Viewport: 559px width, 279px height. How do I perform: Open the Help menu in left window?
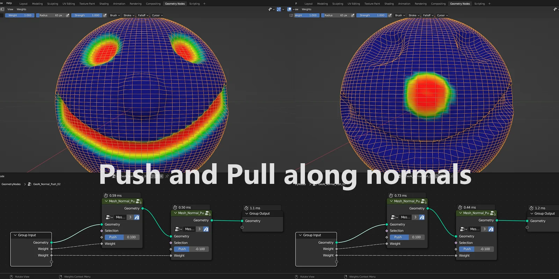pyautogui.click(x=9, y=3)
